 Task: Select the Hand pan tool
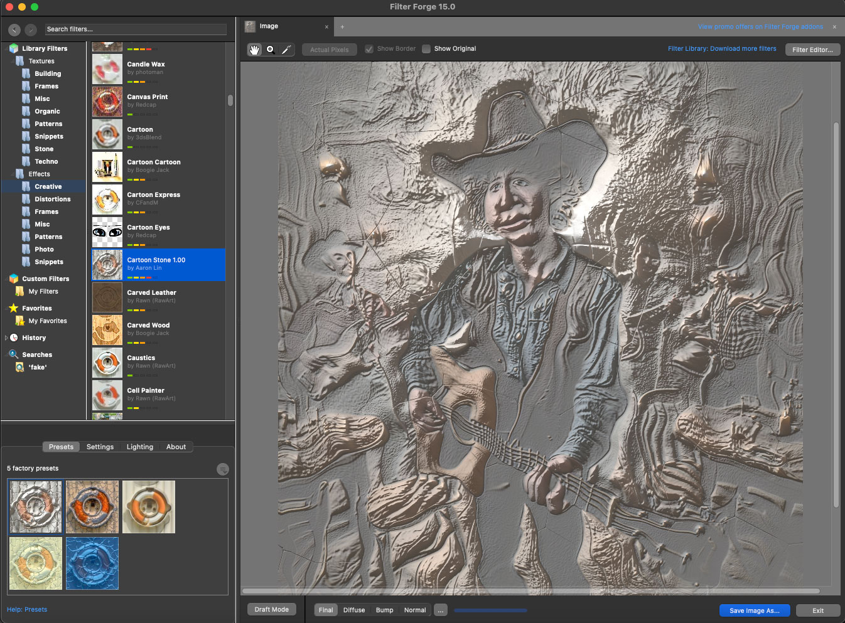[x=254, y=50]
